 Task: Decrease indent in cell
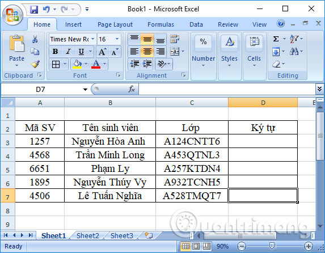point(134,64)
